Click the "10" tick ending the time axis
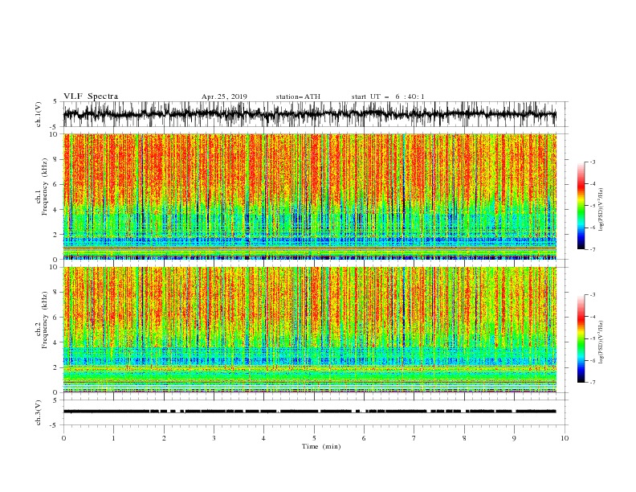This screenshot has width=636, height=492. point(565,438)
